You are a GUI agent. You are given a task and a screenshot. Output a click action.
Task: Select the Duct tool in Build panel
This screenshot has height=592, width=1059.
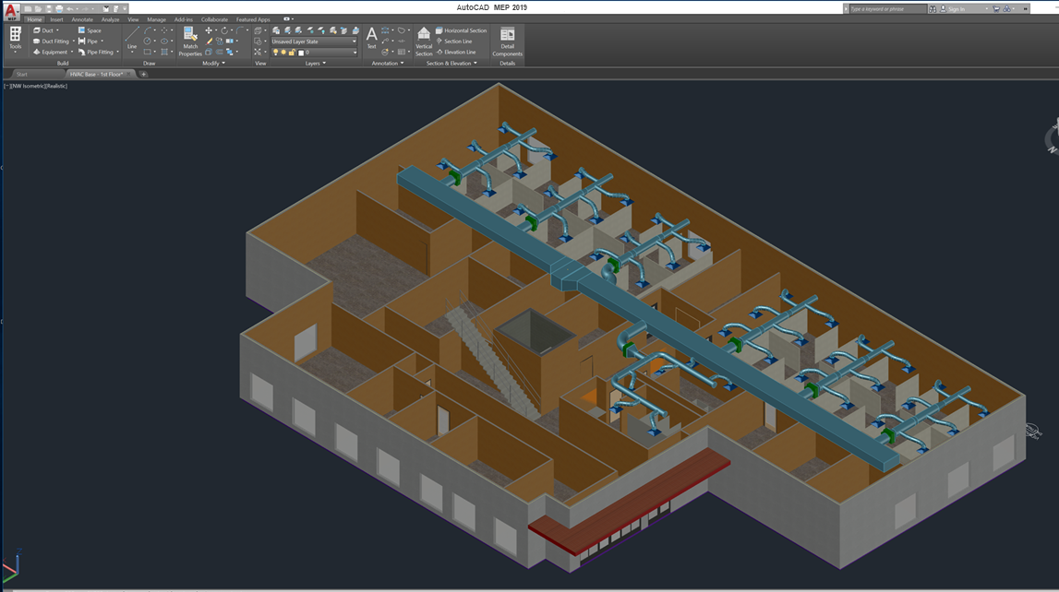tap(46, 30)
